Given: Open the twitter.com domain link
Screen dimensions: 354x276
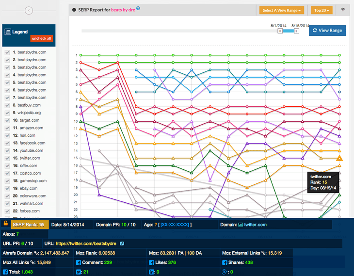Looking at the screenshot, I should click(255, 225).
